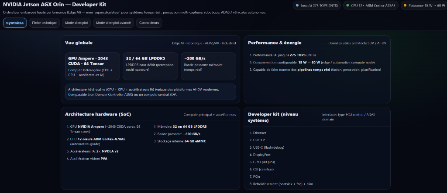Select the 'GPU Ampere · 2048 CUDA · 64 Tensor' tile

point(93,66)
